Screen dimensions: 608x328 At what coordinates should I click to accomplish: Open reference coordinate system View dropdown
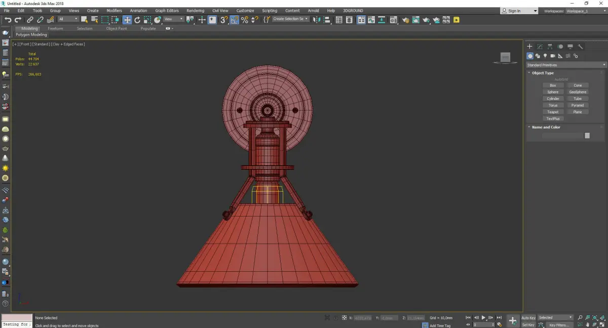point(173,19)
